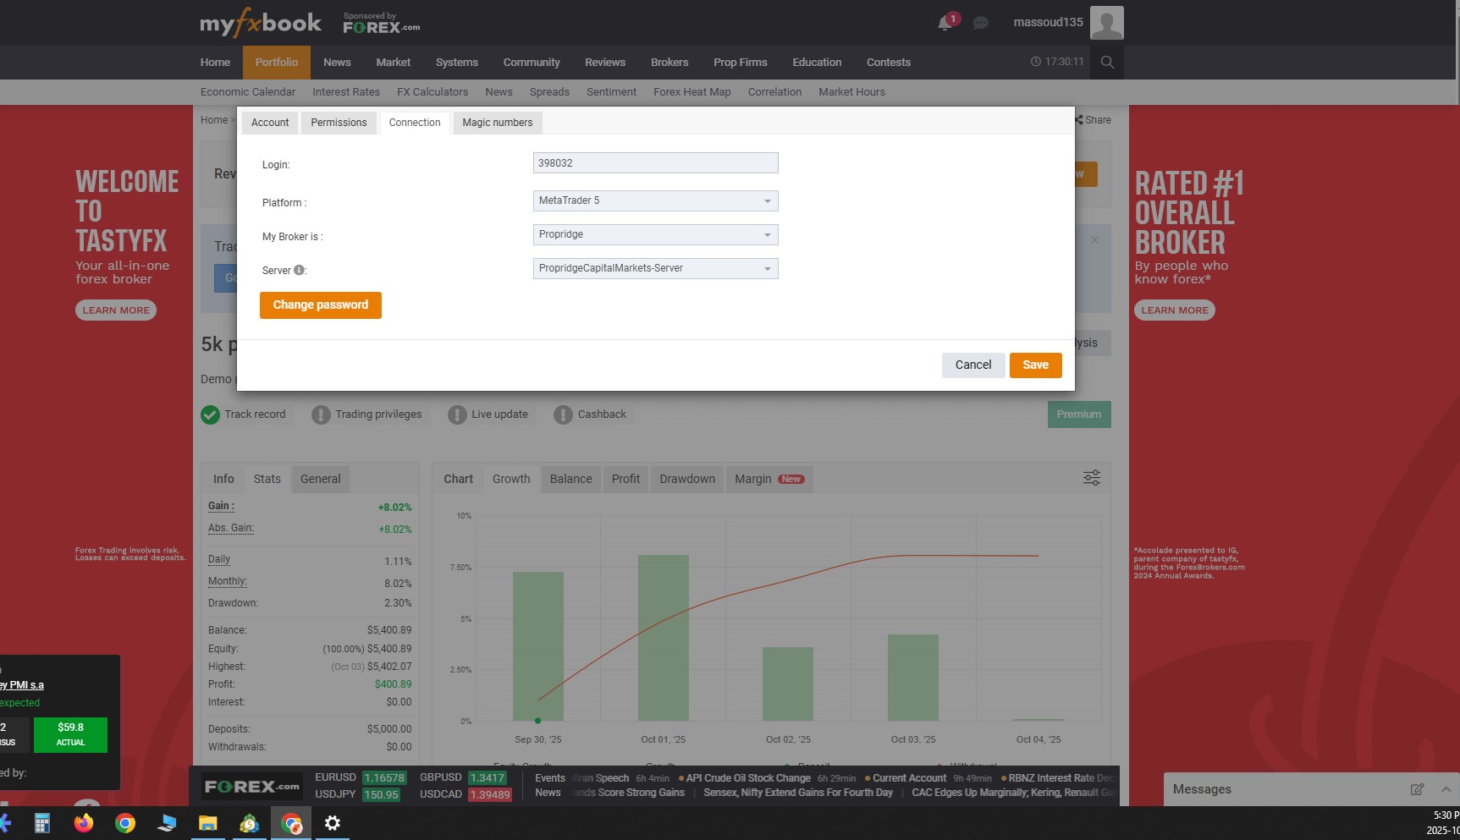Image resolution: width=1460 pixels, height=840 pixels.
Task: Open the Magic numbers tab
Action: pyautogui.click(x=497, y=123)
